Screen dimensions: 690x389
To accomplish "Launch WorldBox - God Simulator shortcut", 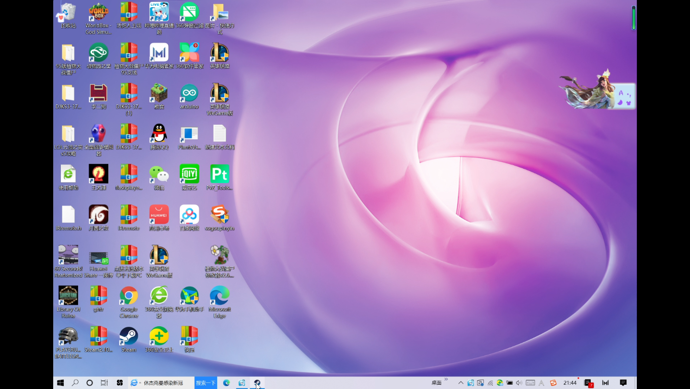I will tap(98, 18).
